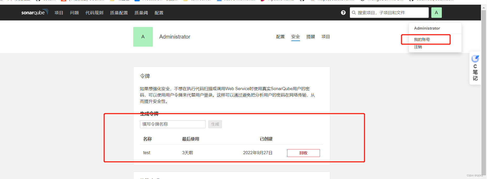The height and width of the screenshot is (179, 487).
Task: Switch to the account 配置 tab
Action: pos(280,37)
